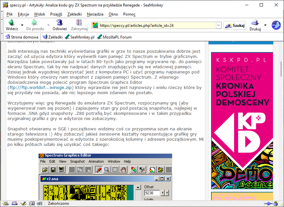Reload page with Odśwież button
The width and height of the screenshot is (284, 207).
pyautogui.click(x=60, y=25)
